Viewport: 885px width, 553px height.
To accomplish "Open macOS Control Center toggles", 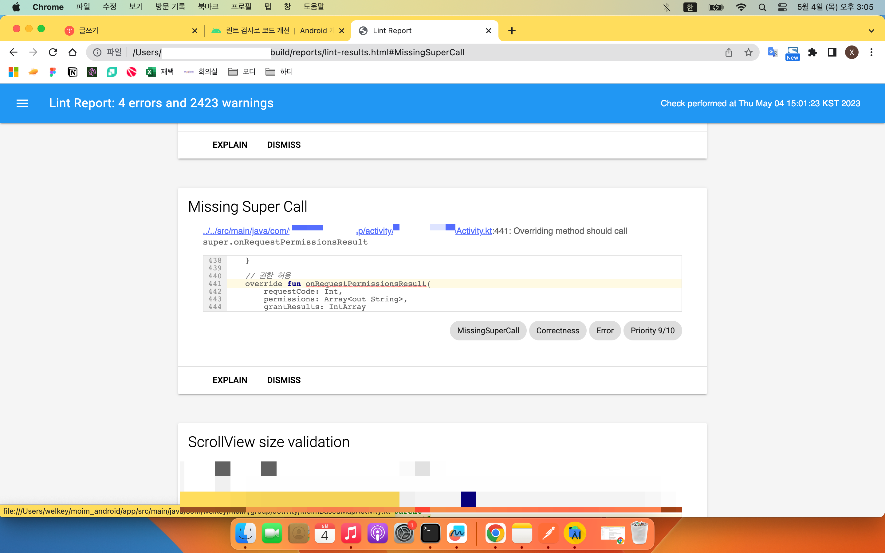I will pos(782,7).
